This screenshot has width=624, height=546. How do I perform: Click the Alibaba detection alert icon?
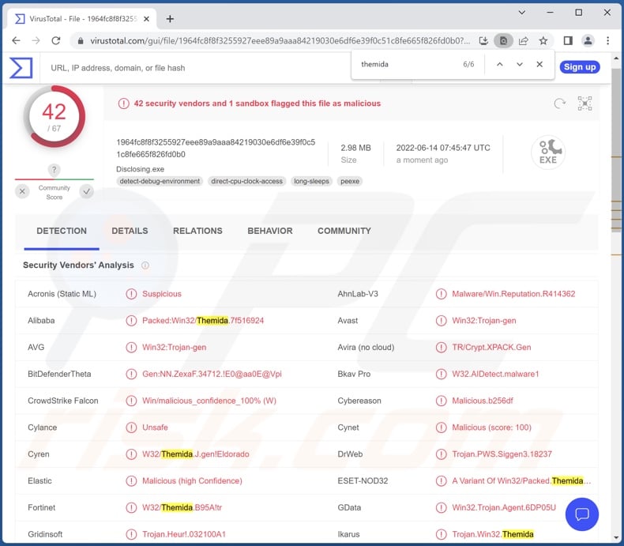pos(131,320)
